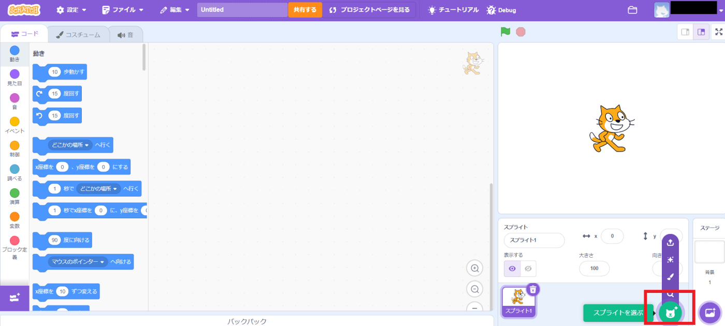The width and height of the screenshot is (725, 326).
Task: Delete スプライト1 with trash icon
Action: click(533, 289)
